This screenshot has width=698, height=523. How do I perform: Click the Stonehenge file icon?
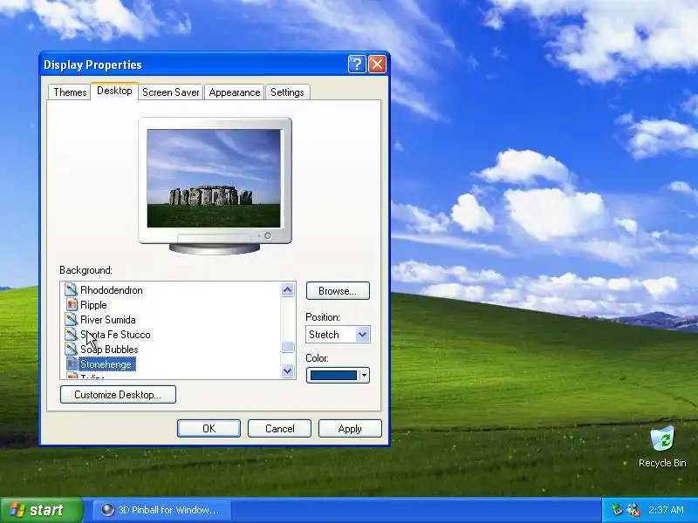click(x=72, y=363)
